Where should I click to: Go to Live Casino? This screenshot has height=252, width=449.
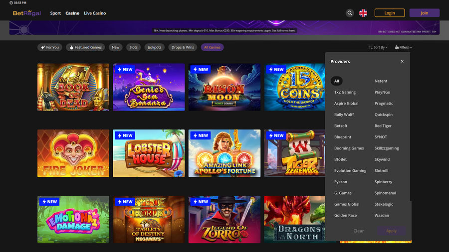pos(95,13)
